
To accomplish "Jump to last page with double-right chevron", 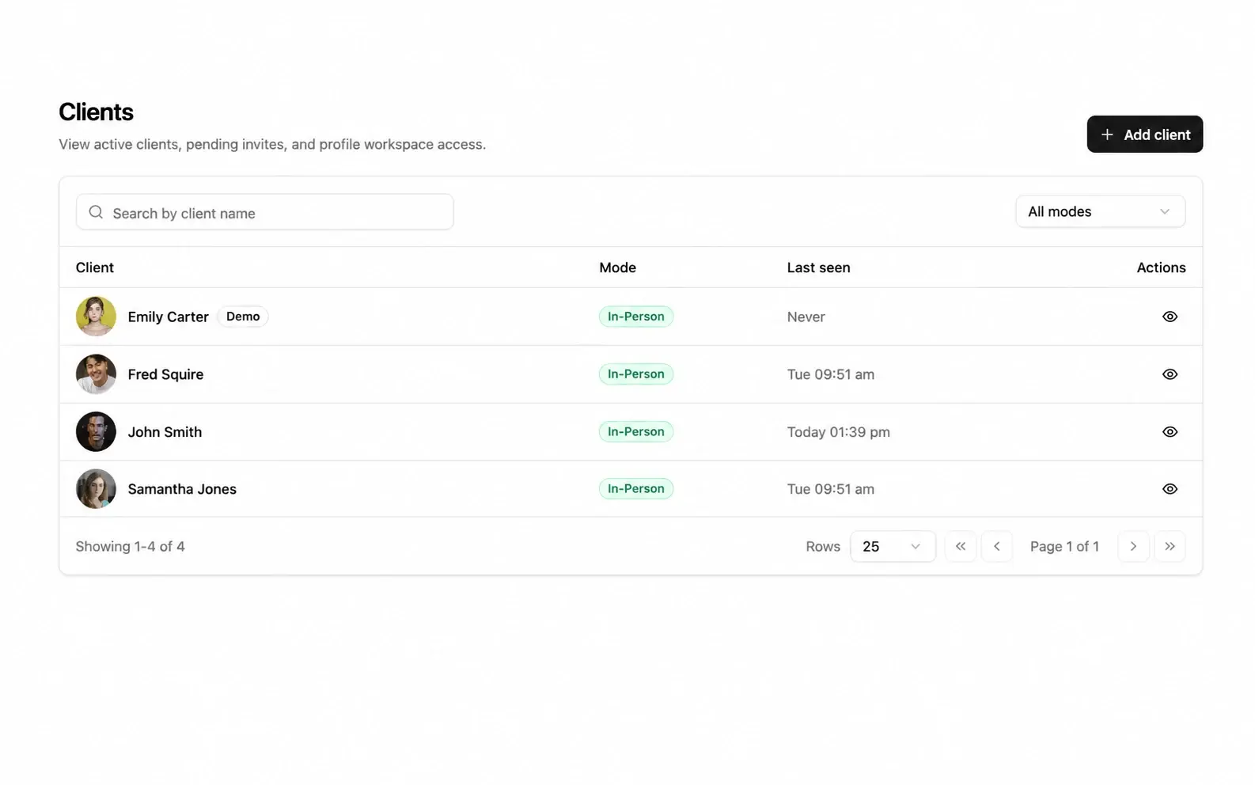I will (x=1170, y=547).
